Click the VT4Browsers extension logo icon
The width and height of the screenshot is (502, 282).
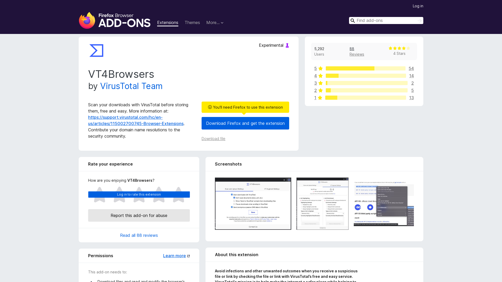(x=96, y=50)
